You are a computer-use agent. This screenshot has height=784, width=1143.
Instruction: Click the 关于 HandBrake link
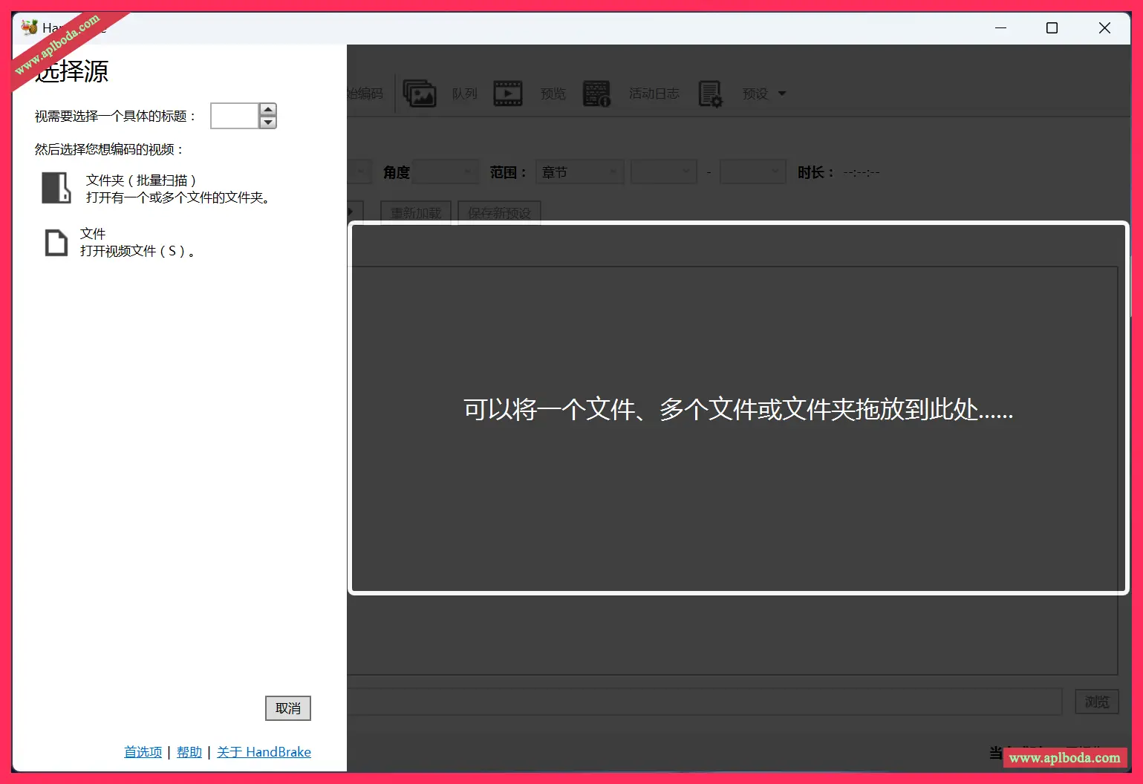(x=264, y=752)
